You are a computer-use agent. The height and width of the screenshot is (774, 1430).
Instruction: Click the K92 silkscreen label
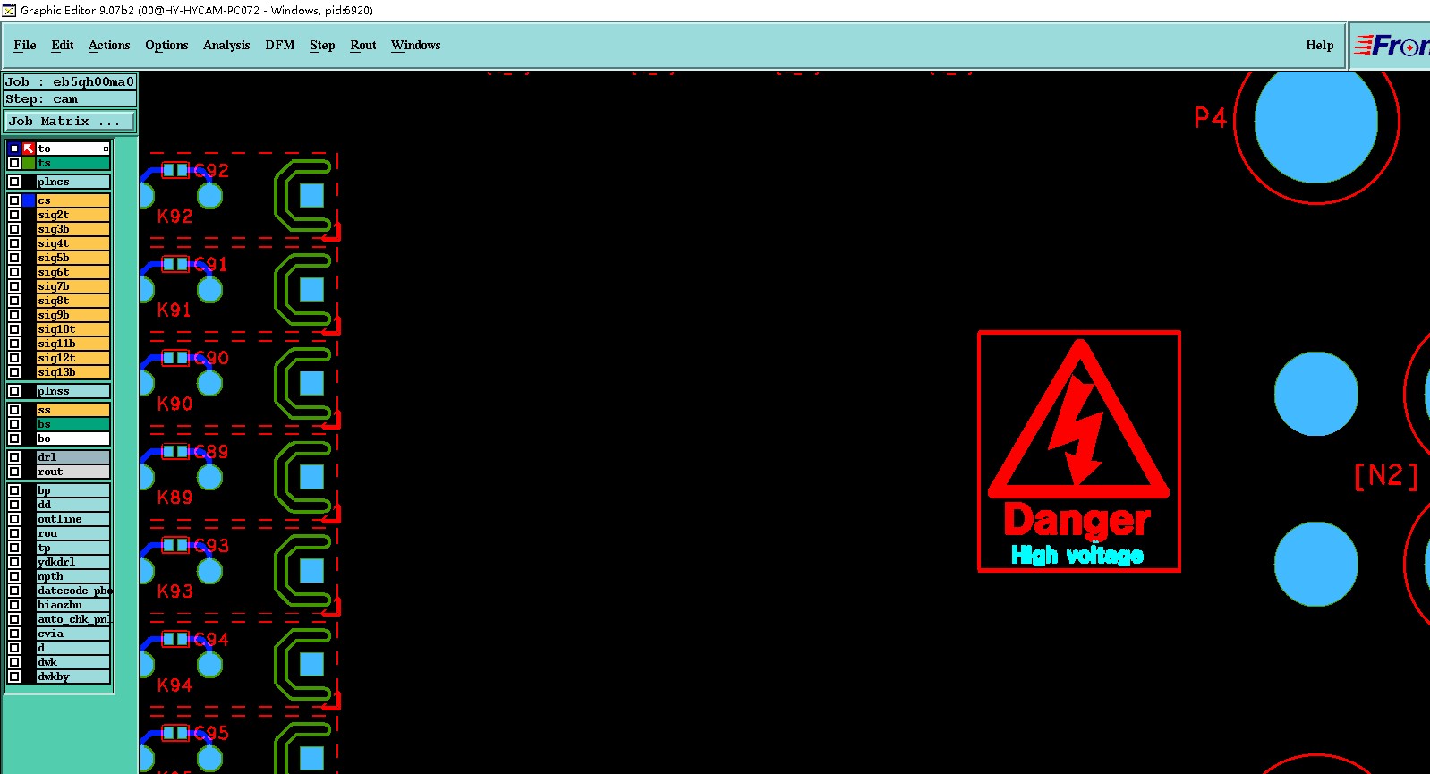[x=174, y=217]
